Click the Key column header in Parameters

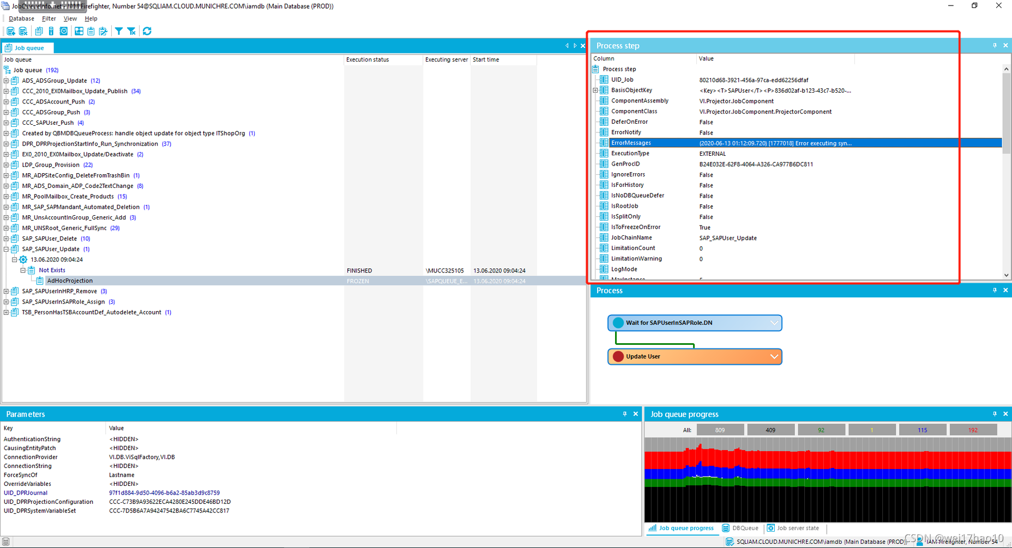(x=53, y=428)
